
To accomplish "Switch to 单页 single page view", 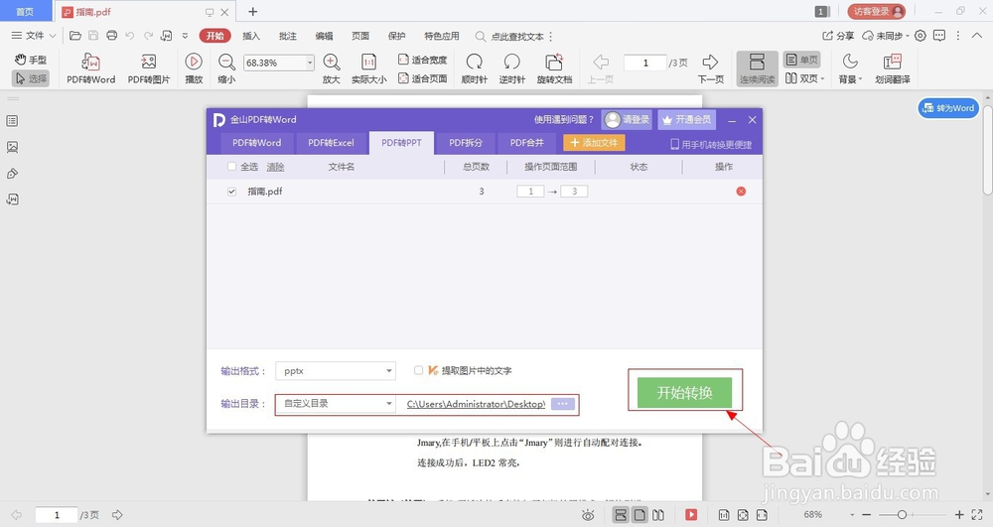I will point(801,60).
